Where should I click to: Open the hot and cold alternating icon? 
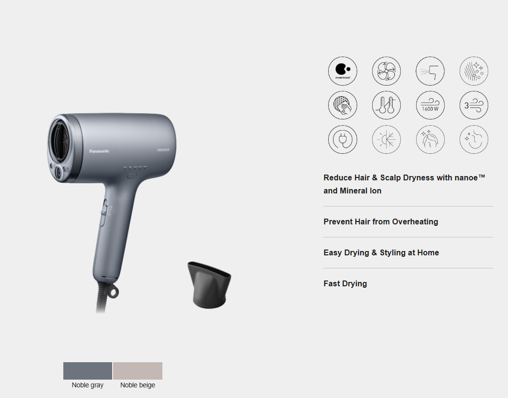[x=386, y=139]
